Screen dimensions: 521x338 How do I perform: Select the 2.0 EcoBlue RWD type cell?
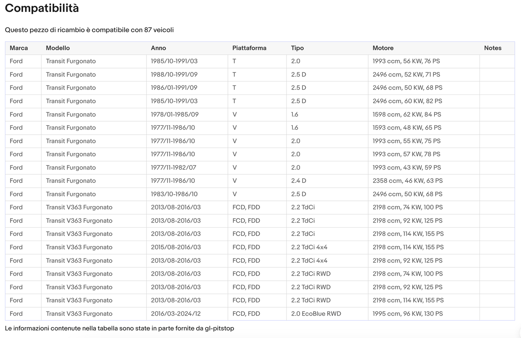pyautogui.click(x=327, y=313)
